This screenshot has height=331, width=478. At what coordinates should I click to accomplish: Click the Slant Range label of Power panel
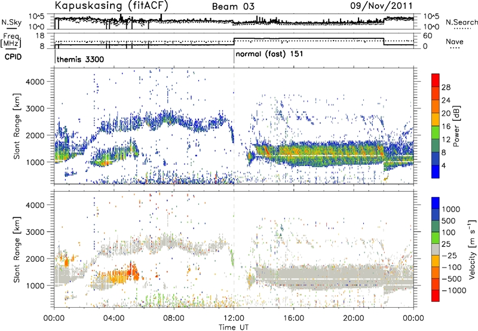[x=17, y=126]
